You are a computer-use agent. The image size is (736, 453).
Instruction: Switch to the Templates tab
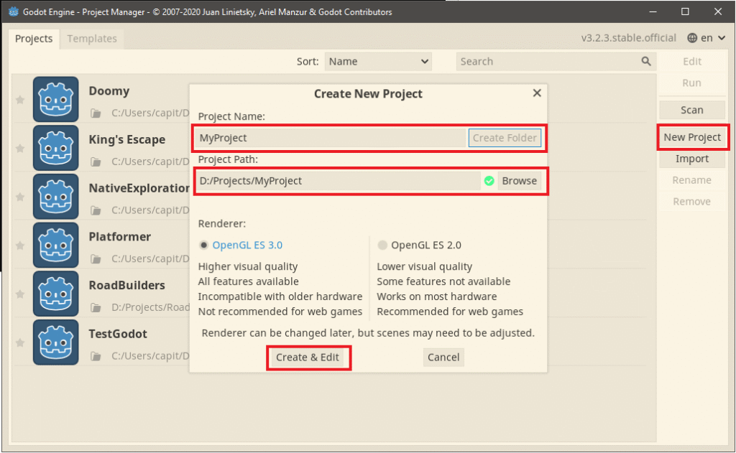92,39
